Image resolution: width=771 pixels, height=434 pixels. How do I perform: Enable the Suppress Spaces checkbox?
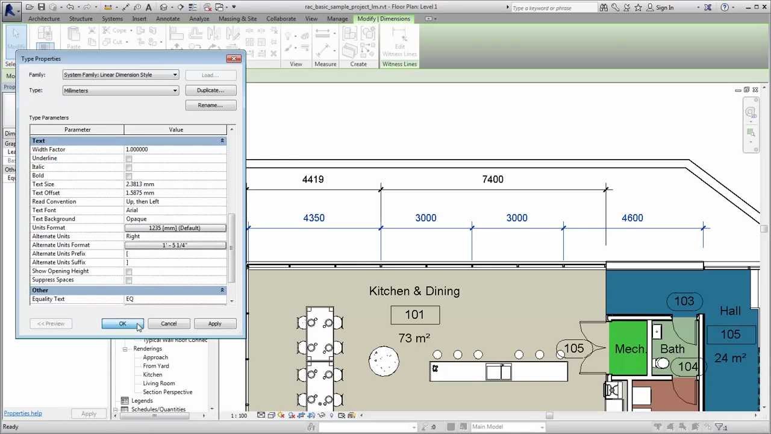(129, 280)
